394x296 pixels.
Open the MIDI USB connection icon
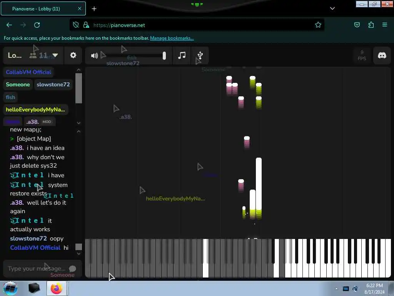coord(200,55)
